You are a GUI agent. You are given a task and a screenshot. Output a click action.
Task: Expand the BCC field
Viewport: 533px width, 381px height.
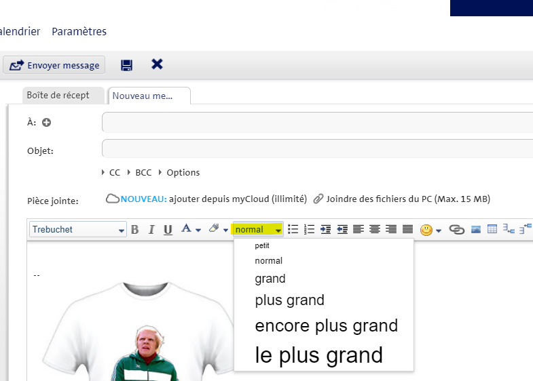click(140, 172)
